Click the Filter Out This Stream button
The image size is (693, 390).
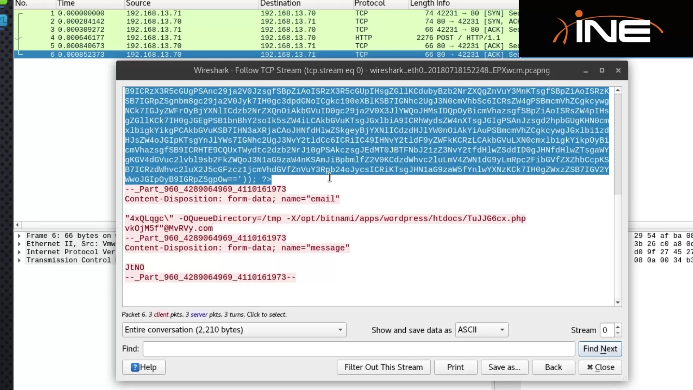point(383,367)
